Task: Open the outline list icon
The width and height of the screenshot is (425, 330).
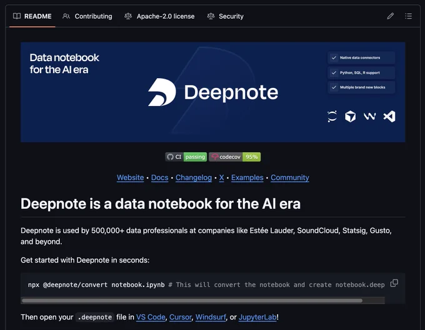Action: [x=409, y=16]
